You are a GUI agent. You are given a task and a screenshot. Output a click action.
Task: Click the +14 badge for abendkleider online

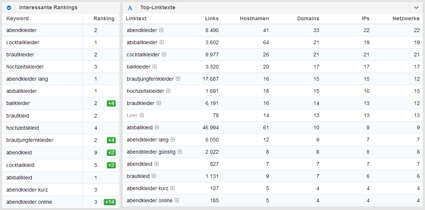point(109,202)
